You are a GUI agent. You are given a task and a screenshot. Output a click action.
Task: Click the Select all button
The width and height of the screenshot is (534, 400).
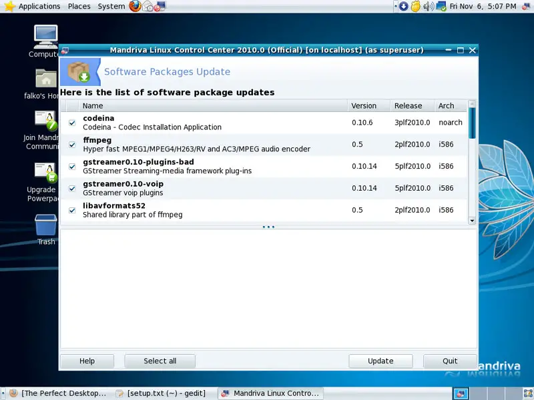(160, 361)
